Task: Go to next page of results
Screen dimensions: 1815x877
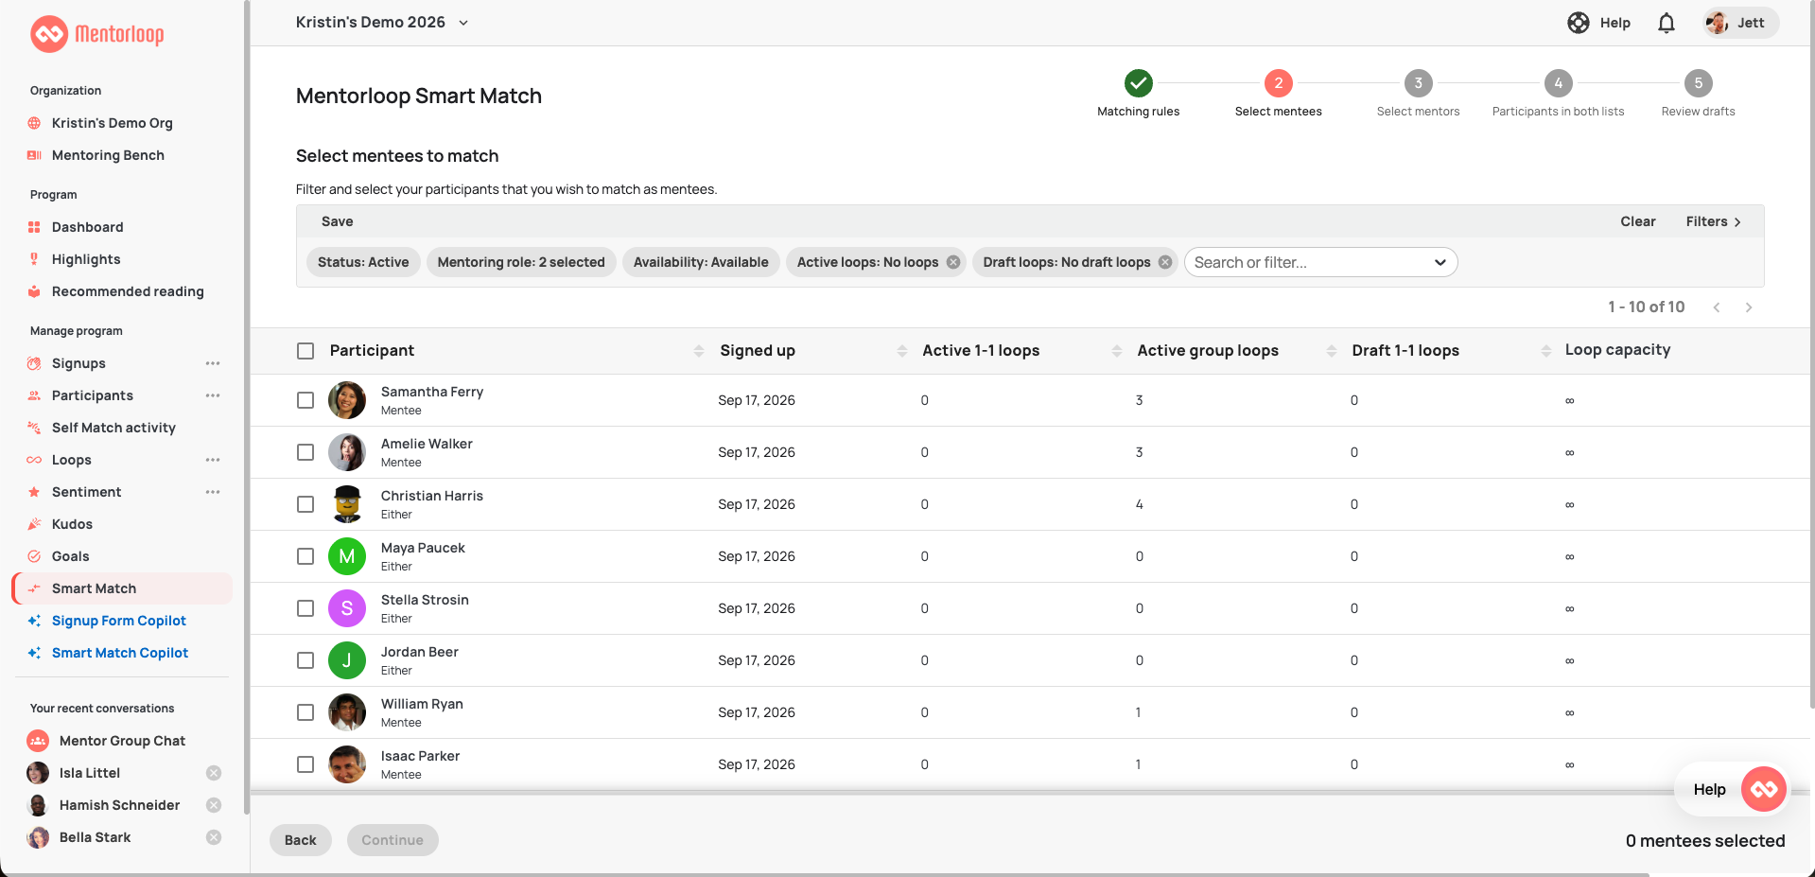Action: pyautogui.click(x=1749, y=307)
